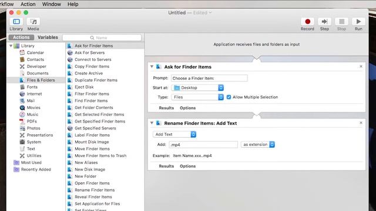
Task: Select the System library category icon
Action: click(22, 142)
